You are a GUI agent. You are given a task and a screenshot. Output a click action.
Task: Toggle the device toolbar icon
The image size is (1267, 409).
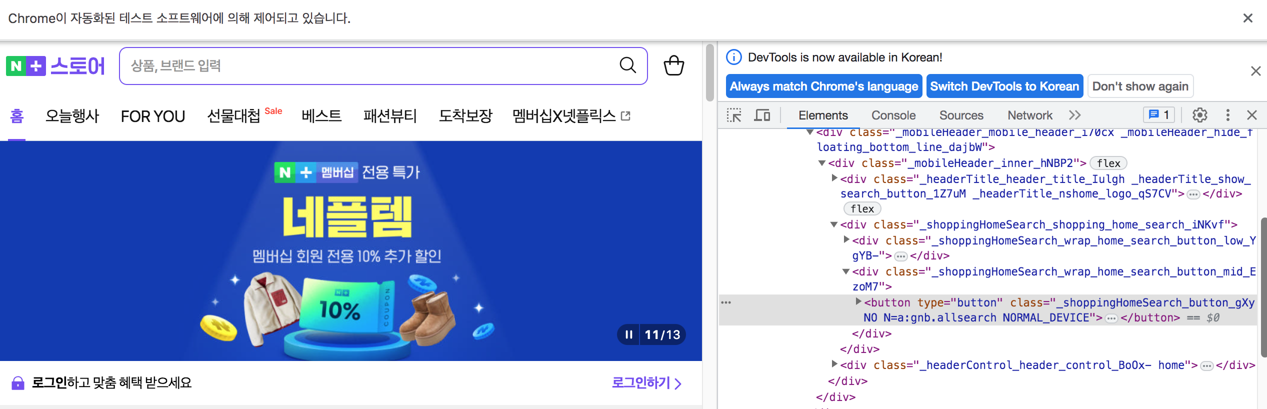(762, 115)
